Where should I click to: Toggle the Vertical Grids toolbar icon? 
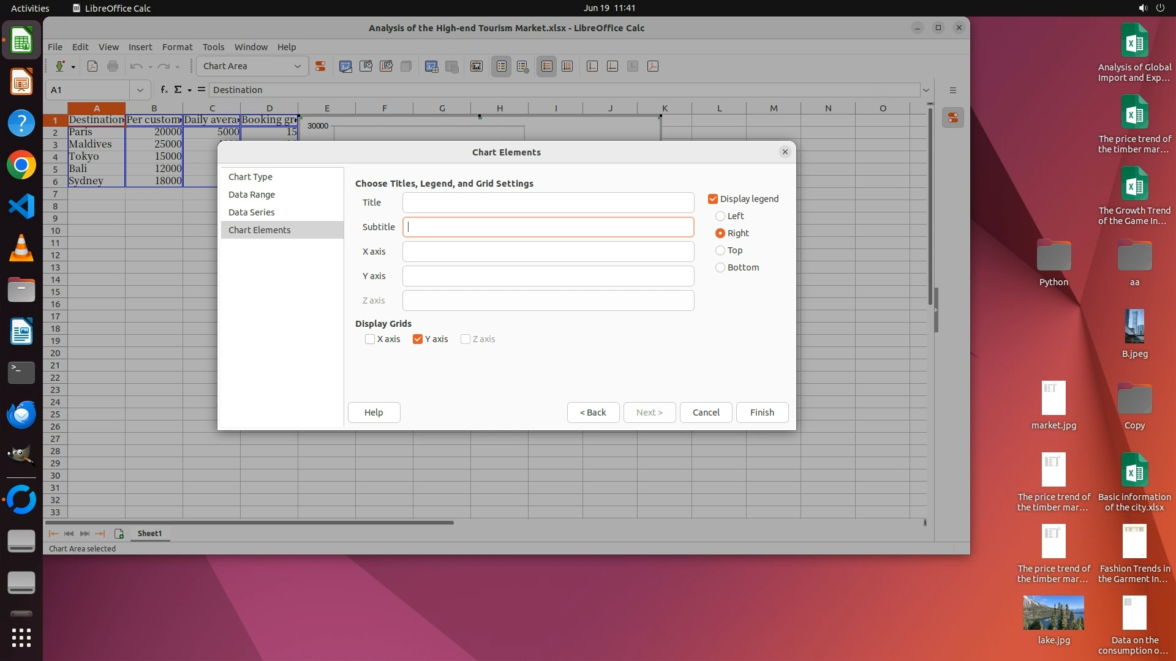[x=567, y=66]
